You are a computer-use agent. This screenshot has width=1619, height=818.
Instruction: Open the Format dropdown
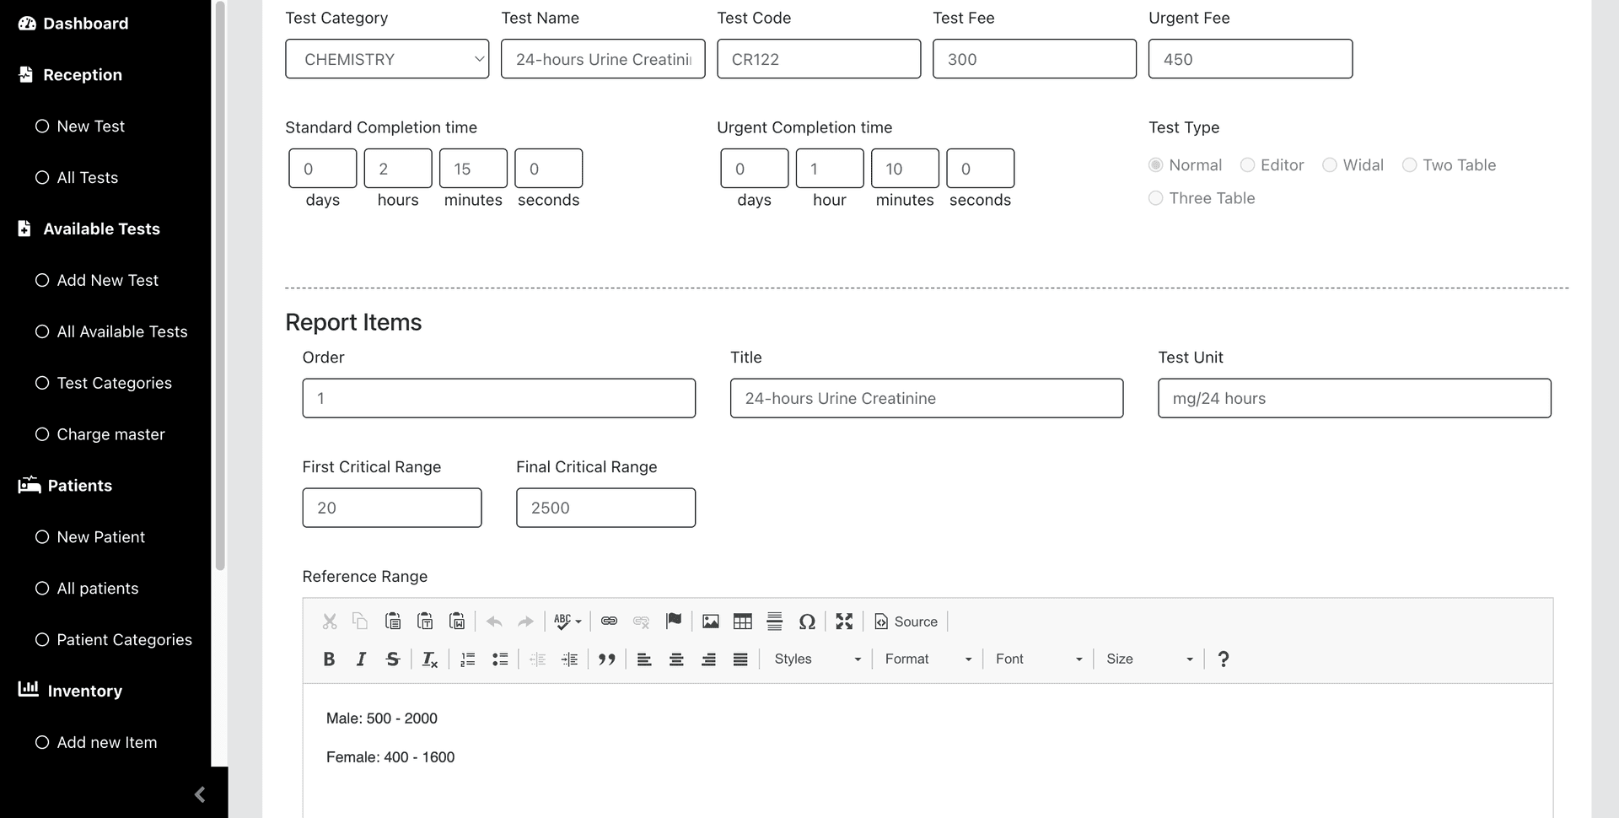click(x=928, y=659)
